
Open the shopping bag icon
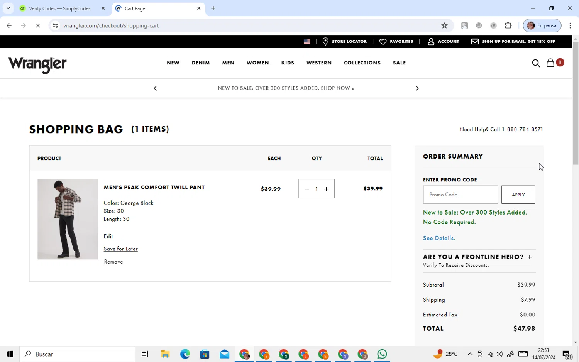point(550,63)
